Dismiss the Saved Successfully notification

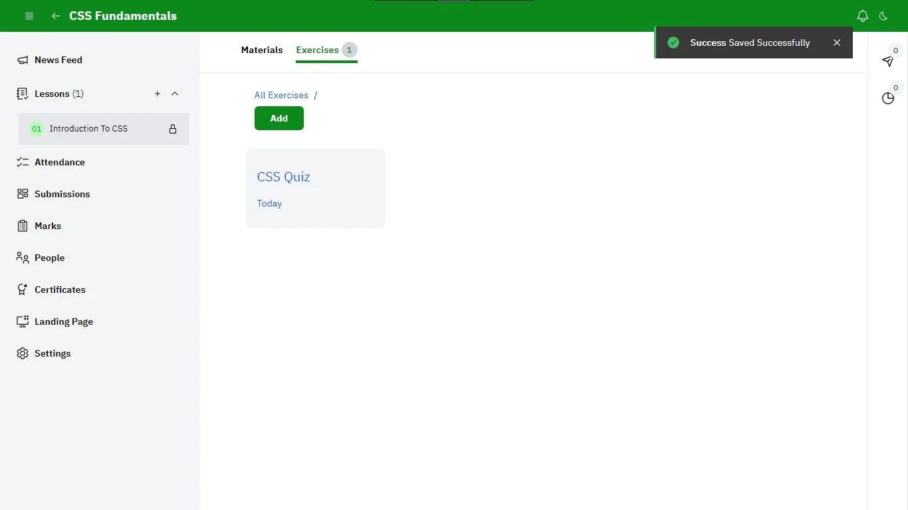[837, 42]
